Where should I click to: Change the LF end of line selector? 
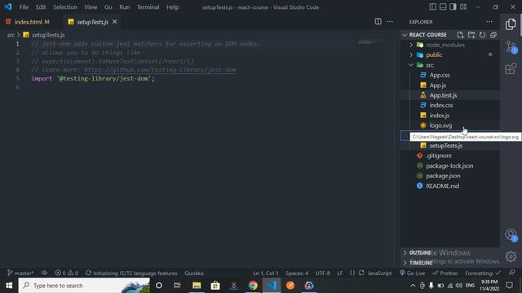tap(339, 273)
